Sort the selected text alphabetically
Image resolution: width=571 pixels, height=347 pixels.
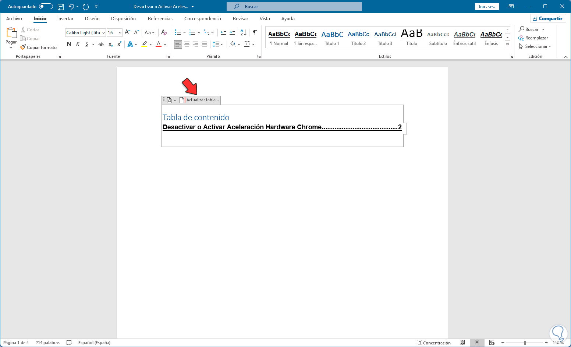pos(244,32)
